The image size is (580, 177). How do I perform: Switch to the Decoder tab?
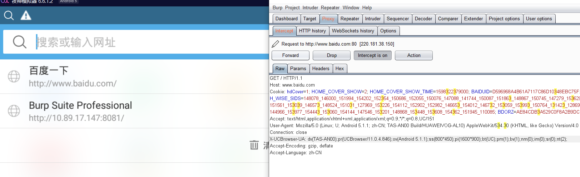click(423, 19)
